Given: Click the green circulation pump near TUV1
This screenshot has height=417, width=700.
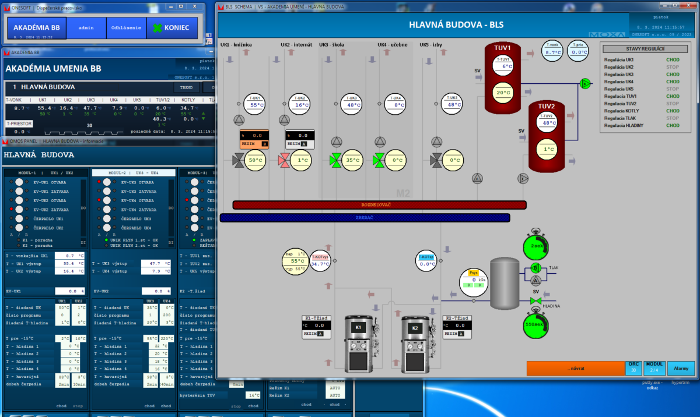Looking at the screenshot, I should point(585,83).
